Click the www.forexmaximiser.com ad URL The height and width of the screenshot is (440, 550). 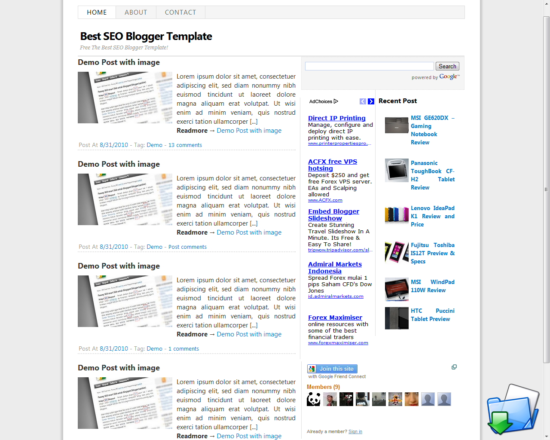pyautogui.click(x=338, y=343)
